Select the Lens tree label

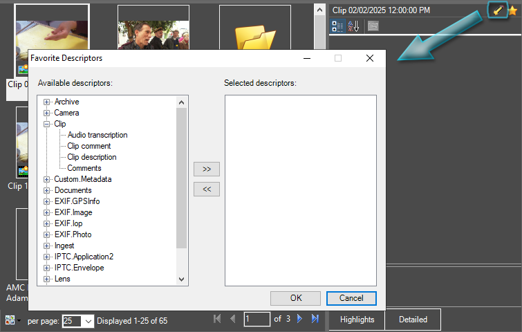tap(63, 279)
